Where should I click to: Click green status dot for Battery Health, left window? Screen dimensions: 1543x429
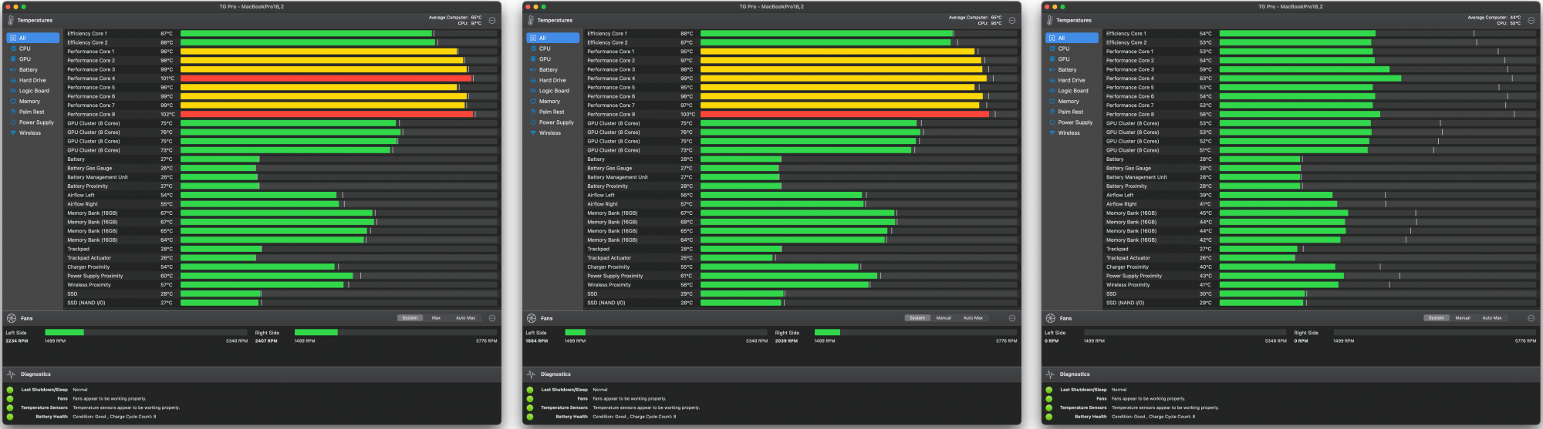click(x=10, y=417)
